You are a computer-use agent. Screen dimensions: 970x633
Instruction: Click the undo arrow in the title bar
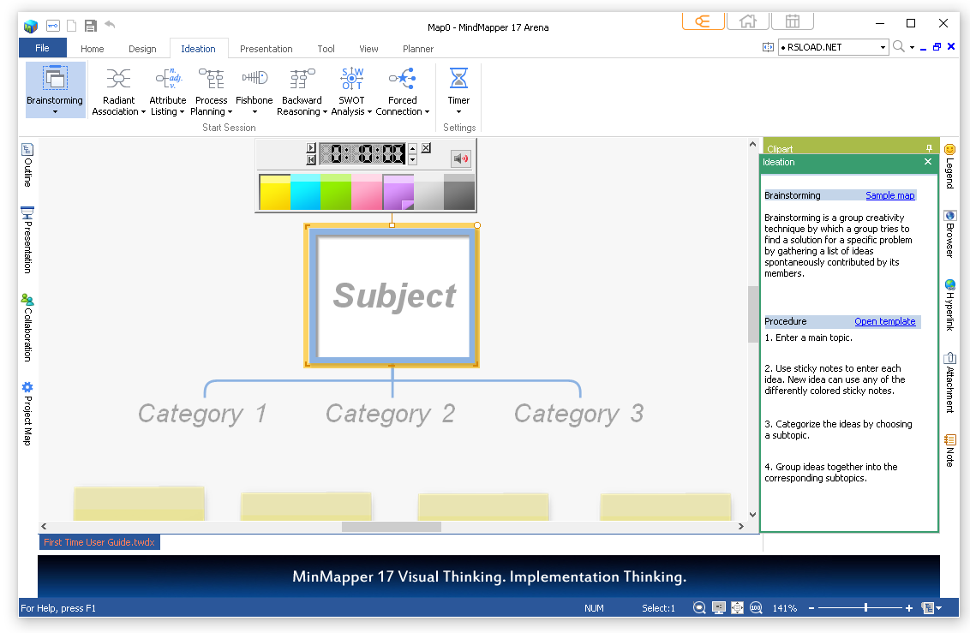pos(111,25)
